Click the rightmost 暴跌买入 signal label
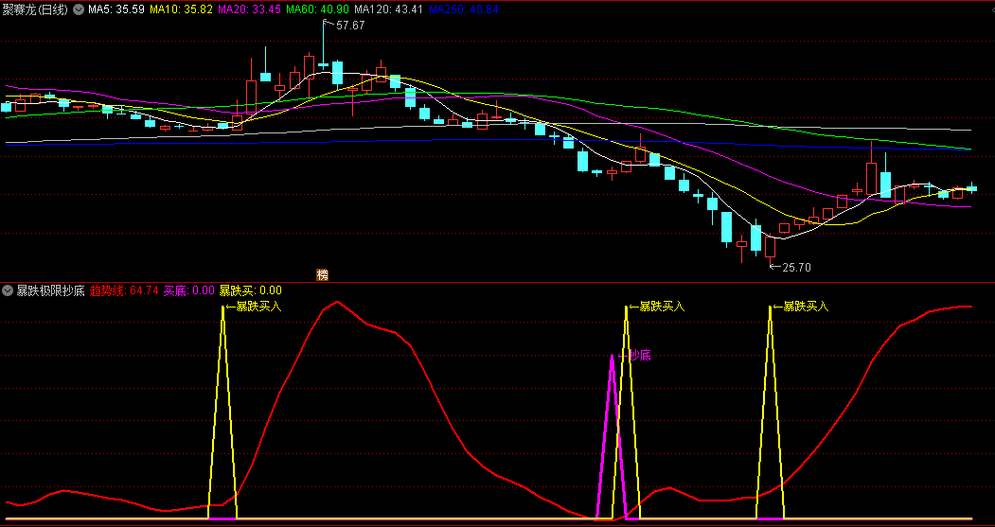The height and width of the screenshot is (527, 995). click(804, 307)
